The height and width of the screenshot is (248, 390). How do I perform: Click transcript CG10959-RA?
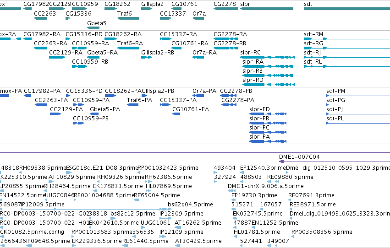click(x=90, y=43)
